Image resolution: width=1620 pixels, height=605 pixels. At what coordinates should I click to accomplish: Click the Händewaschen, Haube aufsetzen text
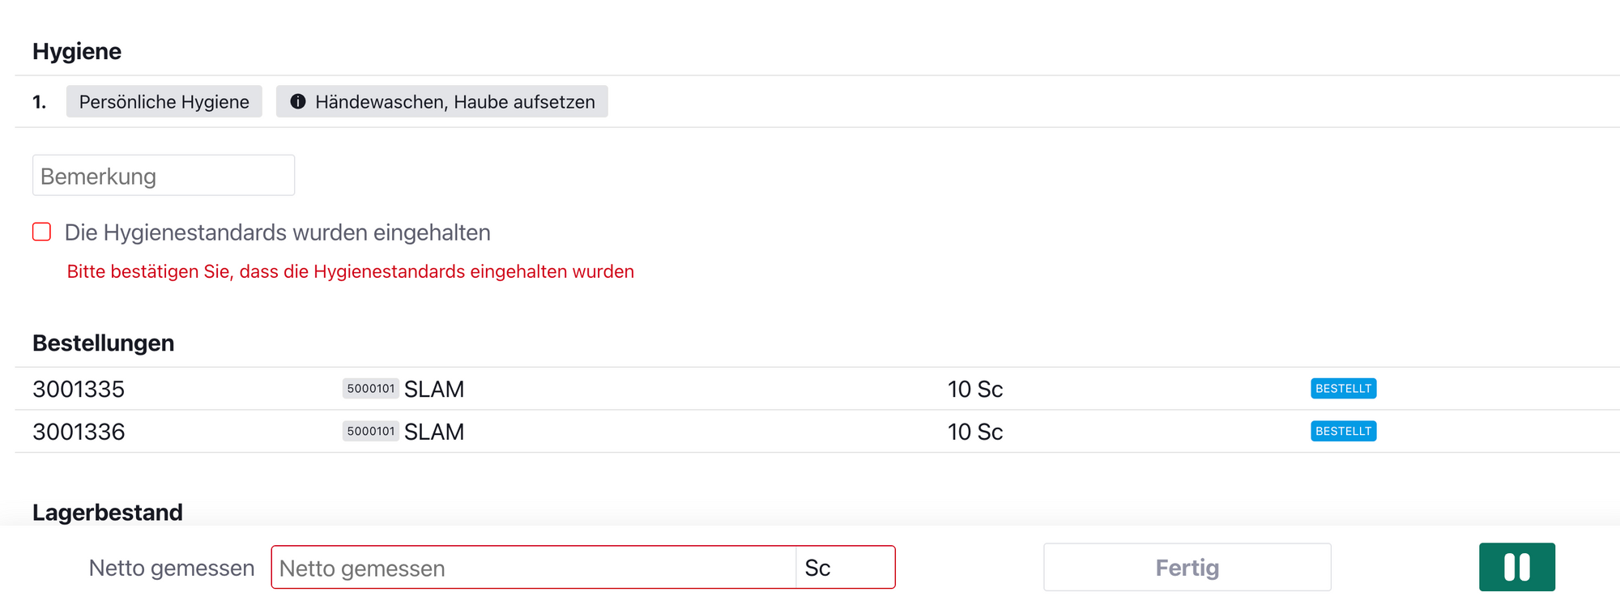[454, 101]
